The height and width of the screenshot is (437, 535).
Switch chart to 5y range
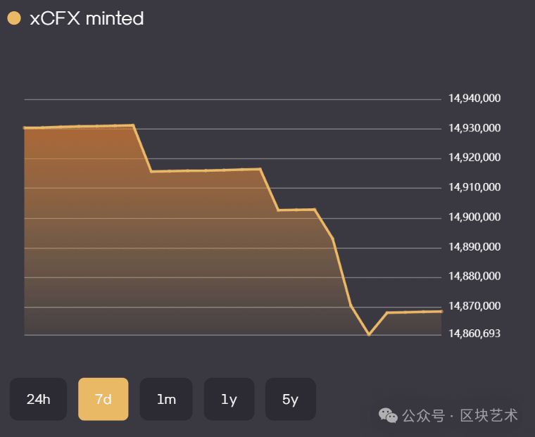pyautogui.click(x=290, y=399)
